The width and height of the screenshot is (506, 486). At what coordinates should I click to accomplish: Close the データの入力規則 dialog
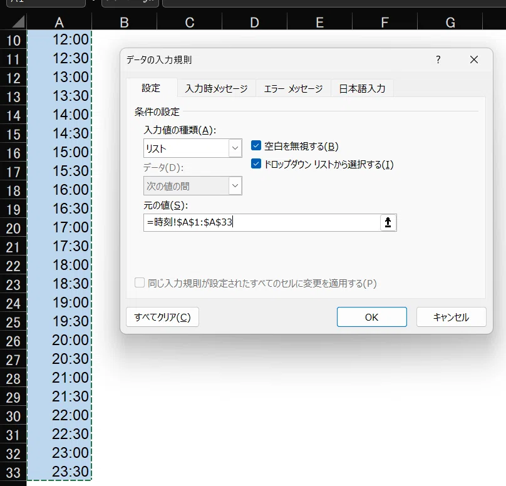pyautogui.click(x=473, y=59)
